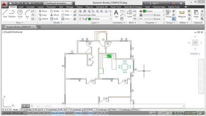This screenshot has height=116, width=206.
Task: Click the command line X button
Action: click(x=24, y=106)
